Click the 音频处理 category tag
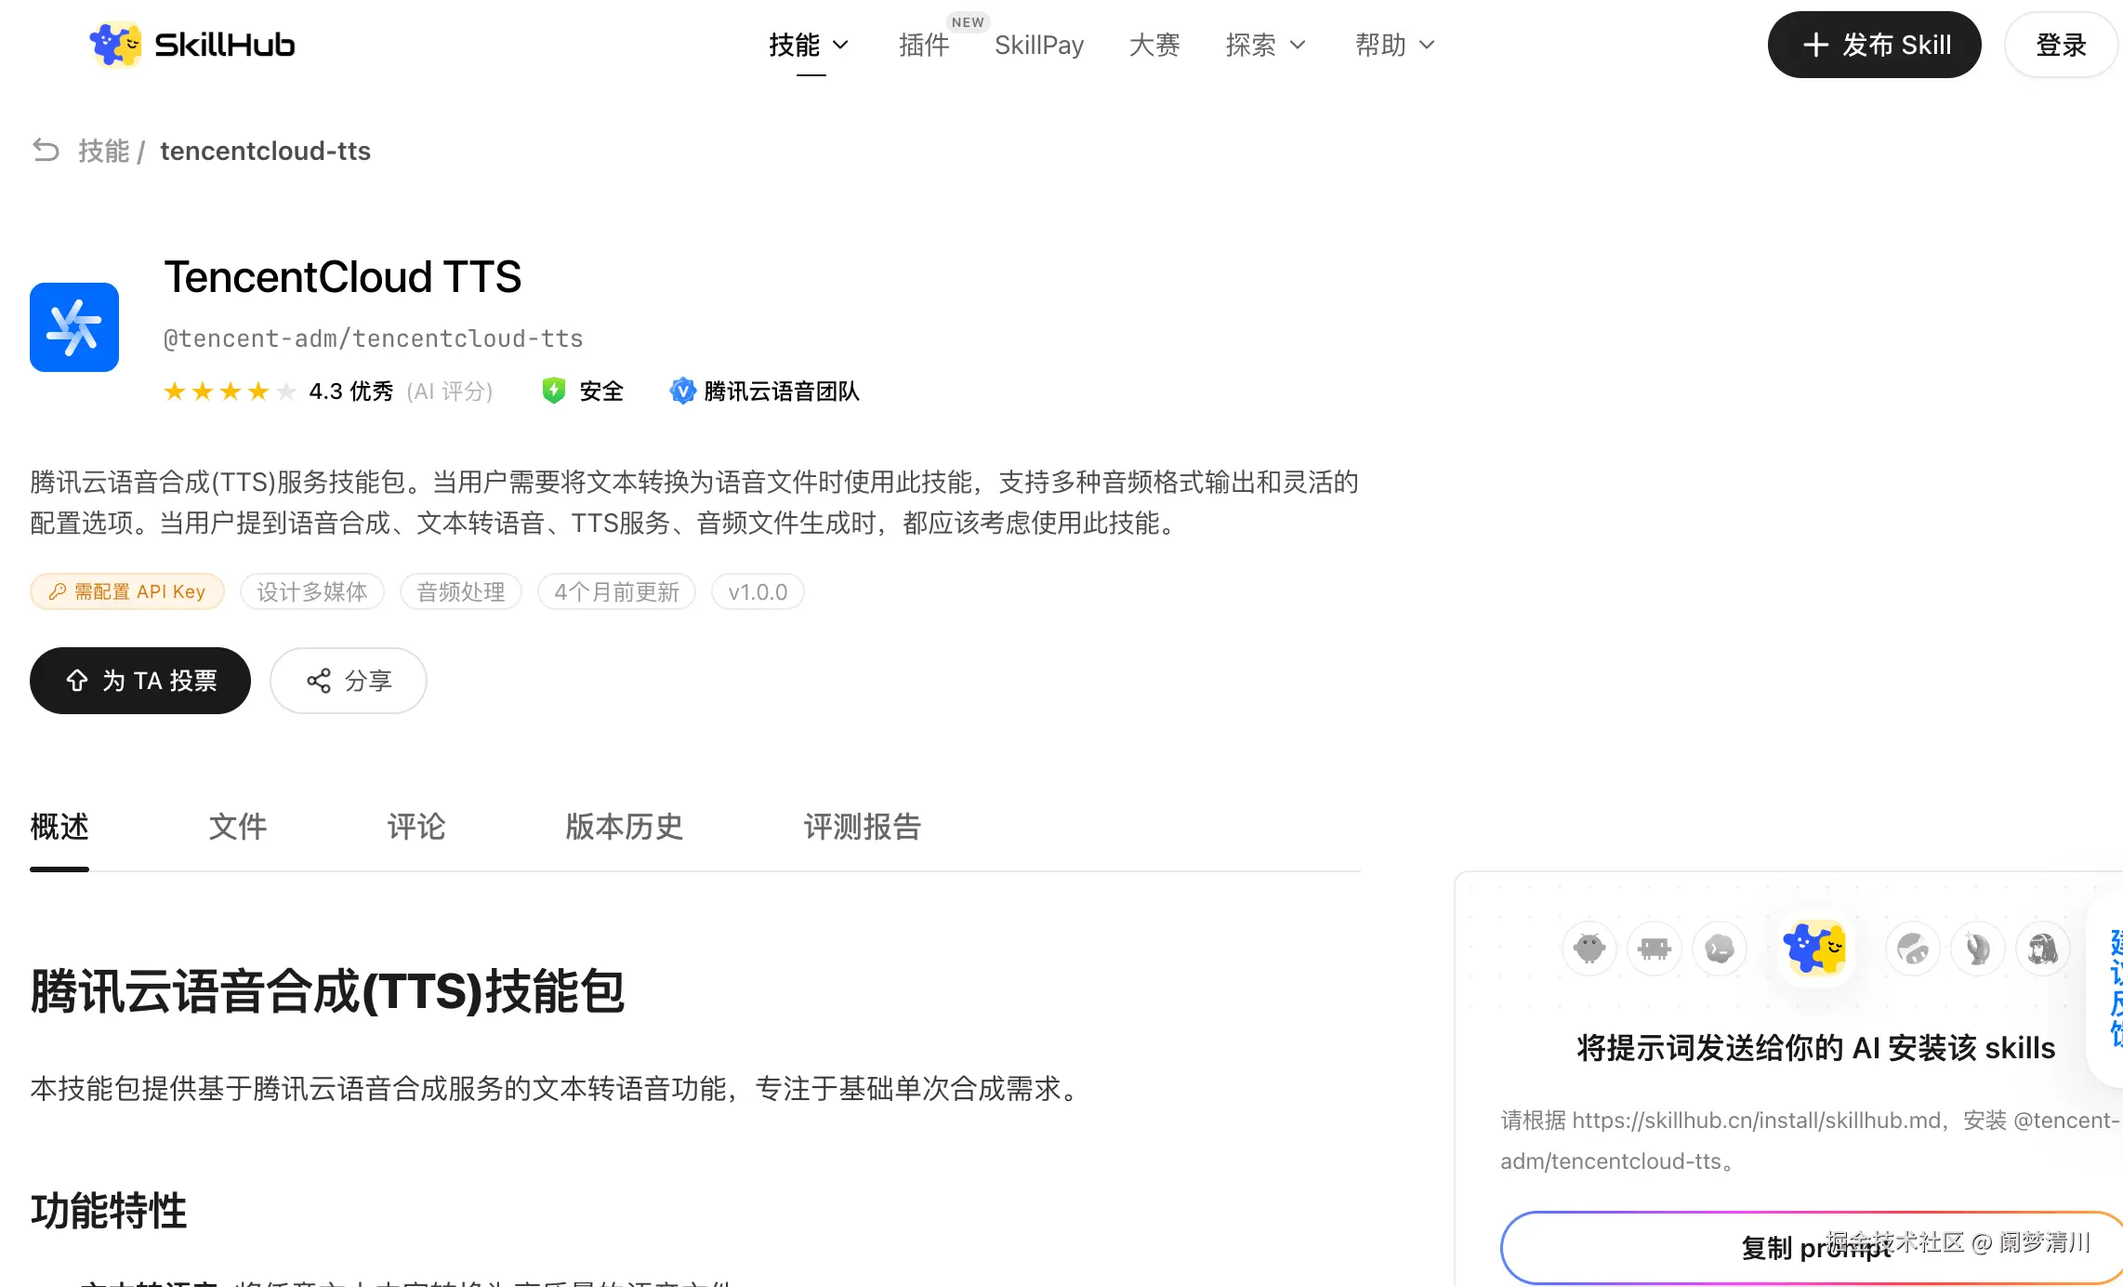 [461, 591]
